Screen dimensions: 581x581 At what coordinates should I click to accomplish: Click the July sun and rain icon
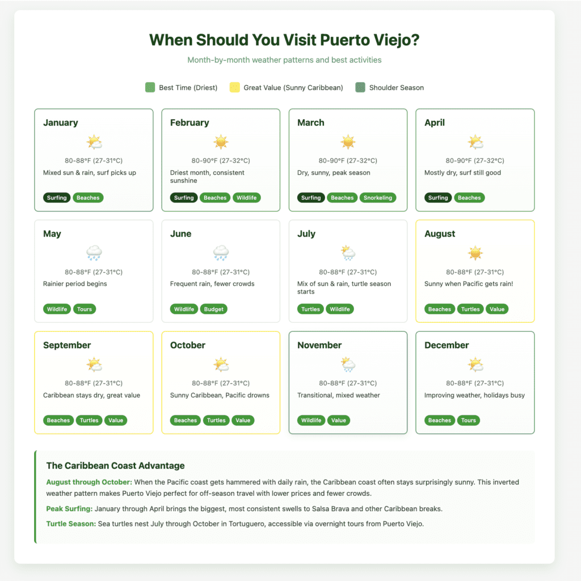pyautogui.click(x=348, y=253)
